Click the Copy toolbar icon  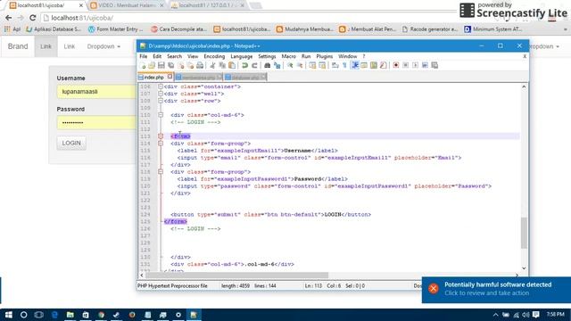(222, 65)
